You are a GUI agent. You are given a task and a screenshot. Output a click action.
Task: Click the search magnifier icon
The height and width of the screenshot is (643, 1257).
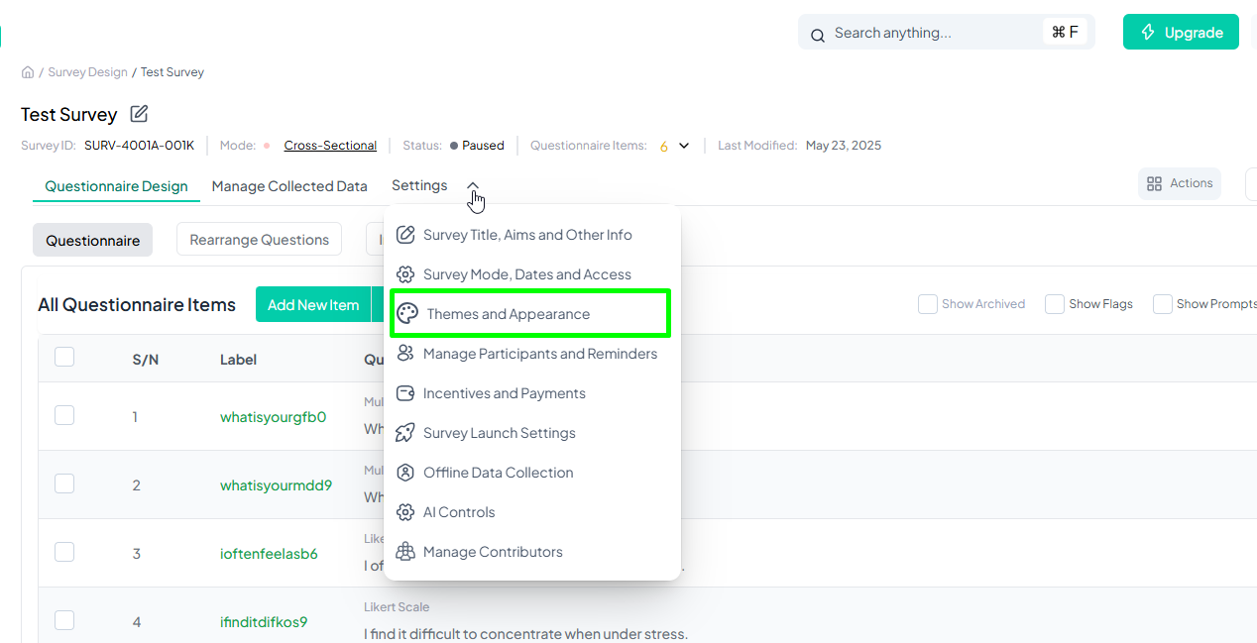(x=818, y=35)
